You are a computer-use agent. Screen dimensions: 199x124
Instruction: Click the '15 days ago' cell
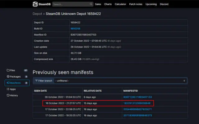pyautogui.click(x=90, y=103)
